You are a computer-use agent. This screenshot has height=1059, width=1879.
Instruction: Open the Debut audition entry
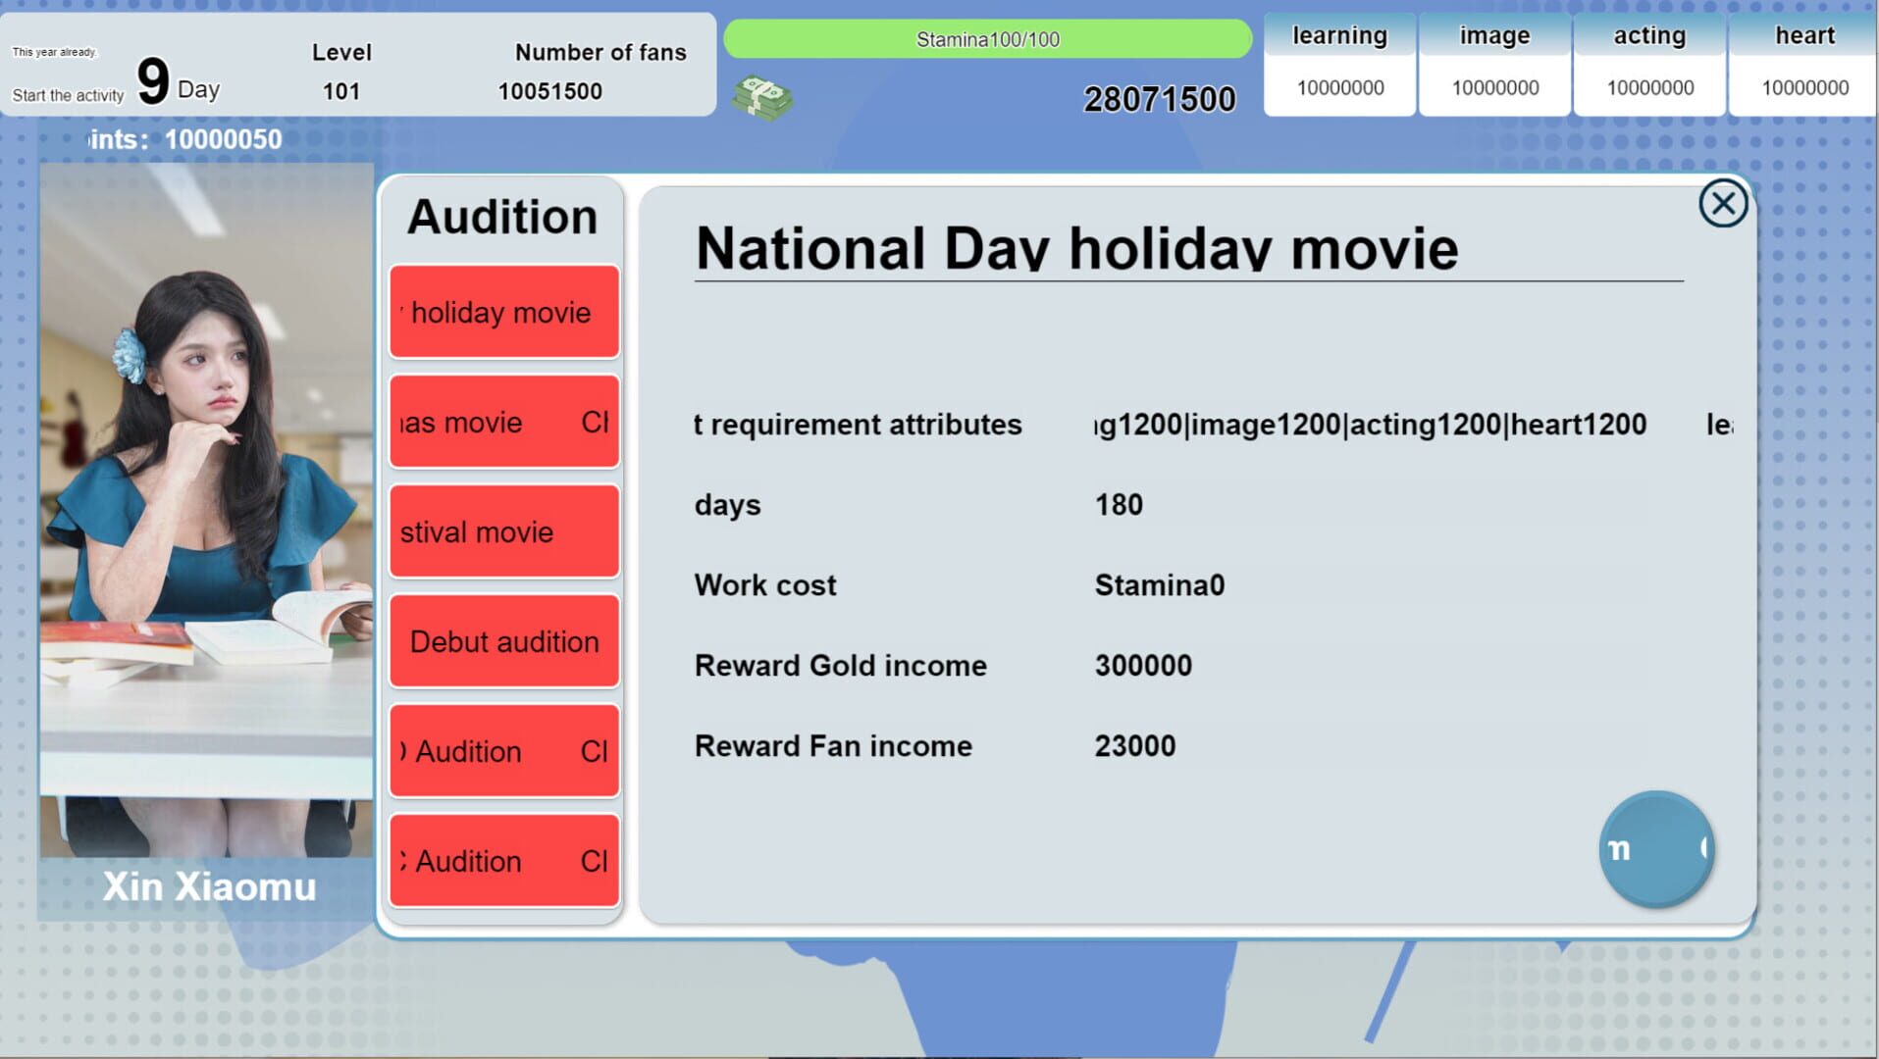coord(504,641)
